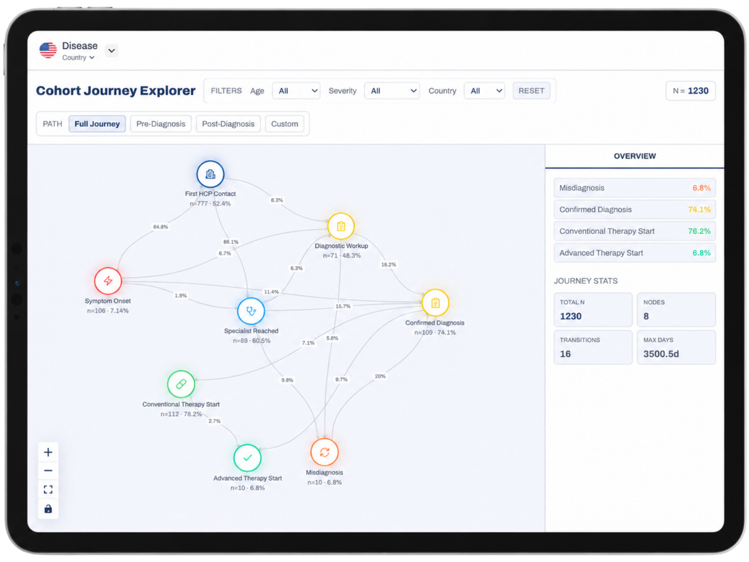
Task: Click the First HCP Contact node icon
Action: [210, 174]
